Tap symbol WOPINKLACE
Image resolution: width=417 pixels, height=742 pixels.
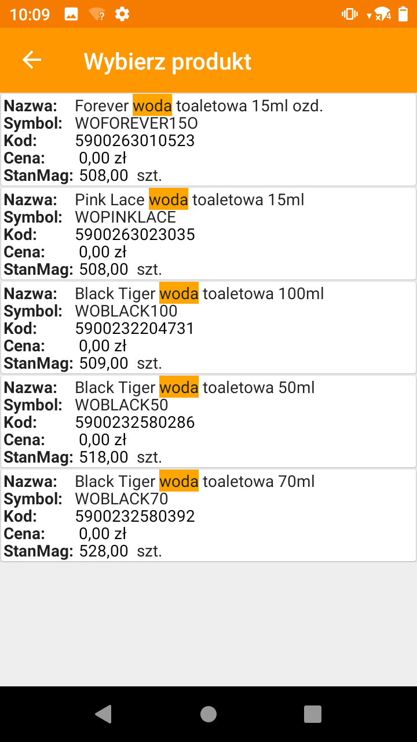click(126, 217)
